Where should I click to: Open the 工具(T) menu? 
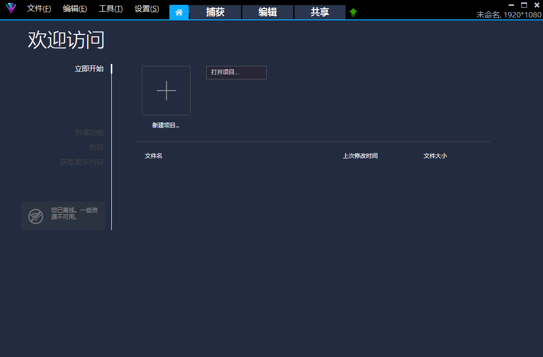111,9
